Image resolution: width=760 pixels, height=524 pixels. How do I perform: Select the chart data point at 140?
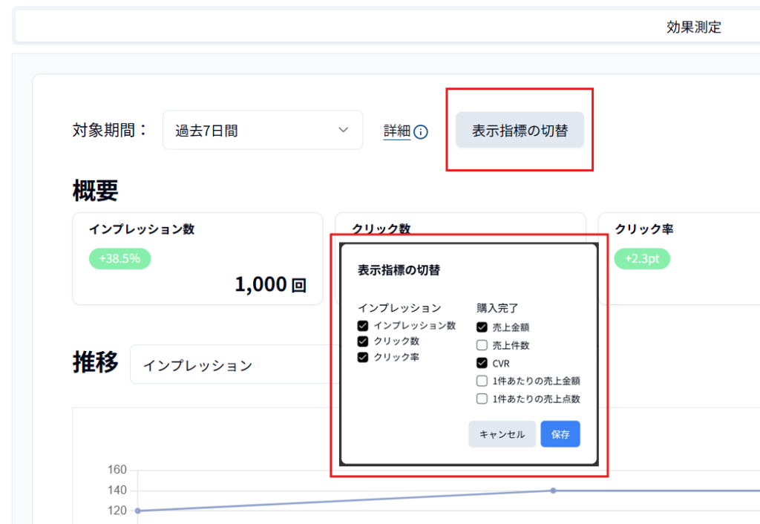(x=553, y=491)
